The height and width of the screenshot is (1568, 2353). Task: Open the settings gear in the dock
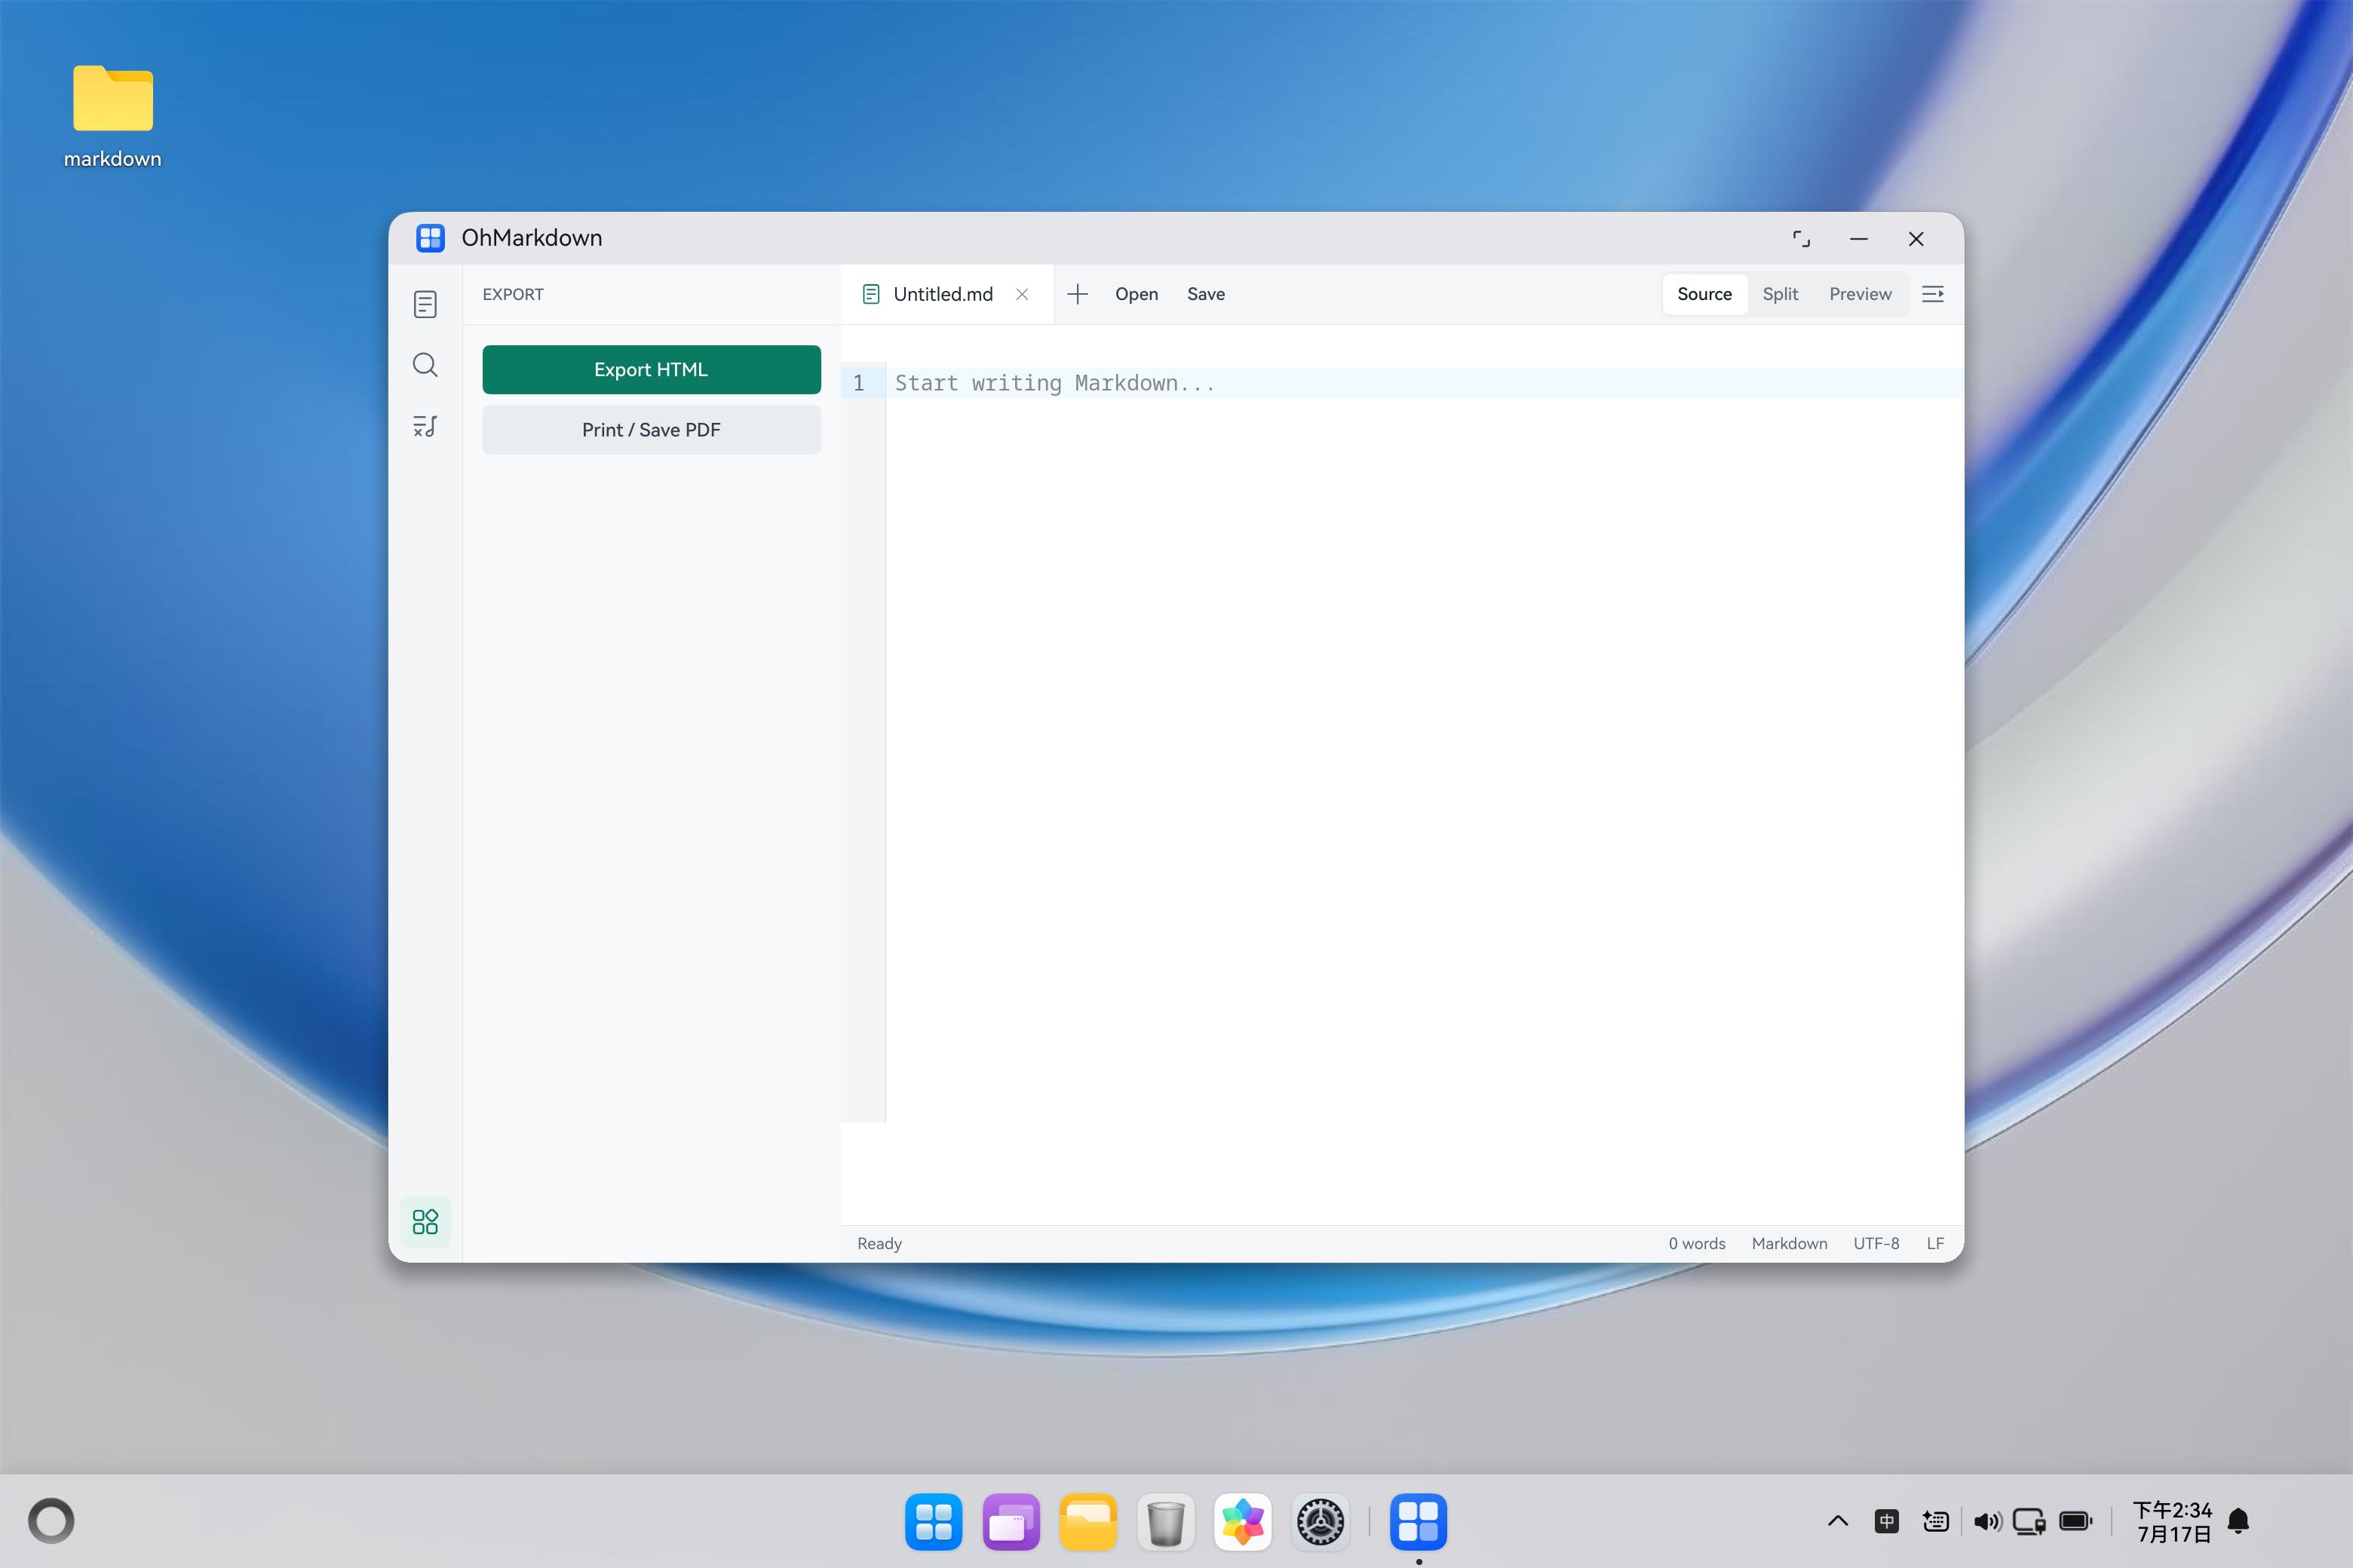point(1321,1521)
